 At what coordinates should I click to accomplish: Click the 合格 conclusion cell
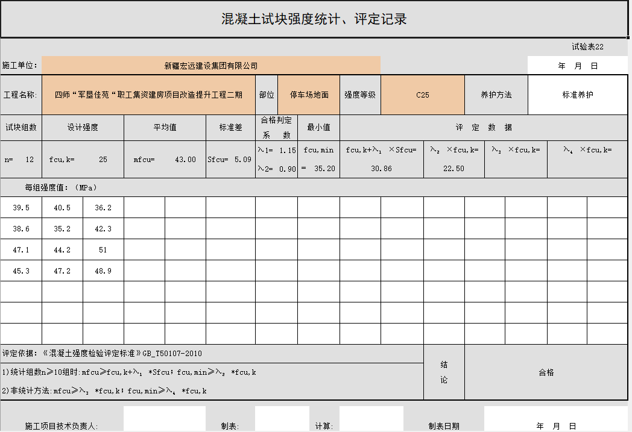546,372
